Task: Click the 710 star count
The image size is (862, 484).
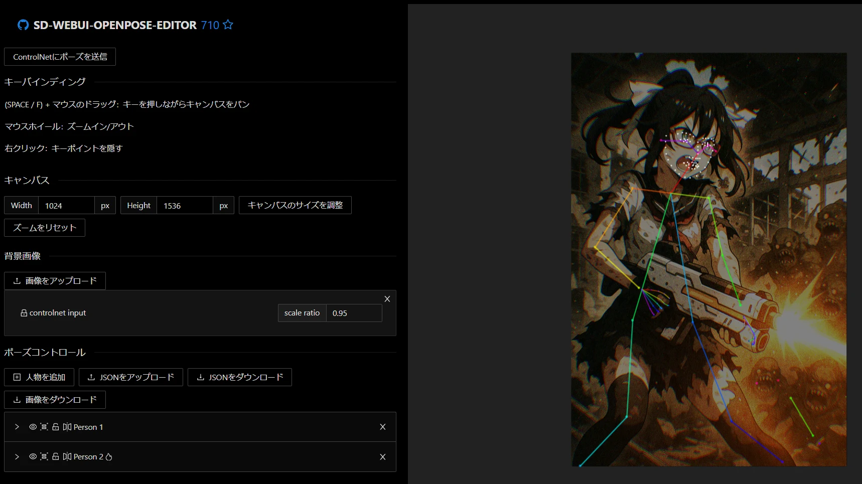Action: pyautogui.click(x=210, y=25)
